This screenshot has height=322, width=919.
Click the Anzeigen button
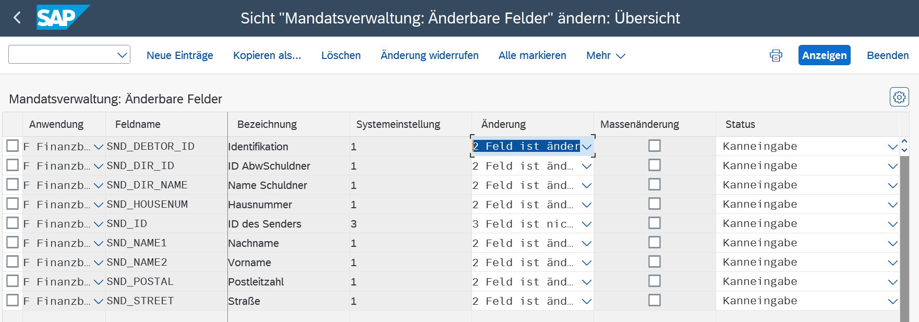coord(824,55)
